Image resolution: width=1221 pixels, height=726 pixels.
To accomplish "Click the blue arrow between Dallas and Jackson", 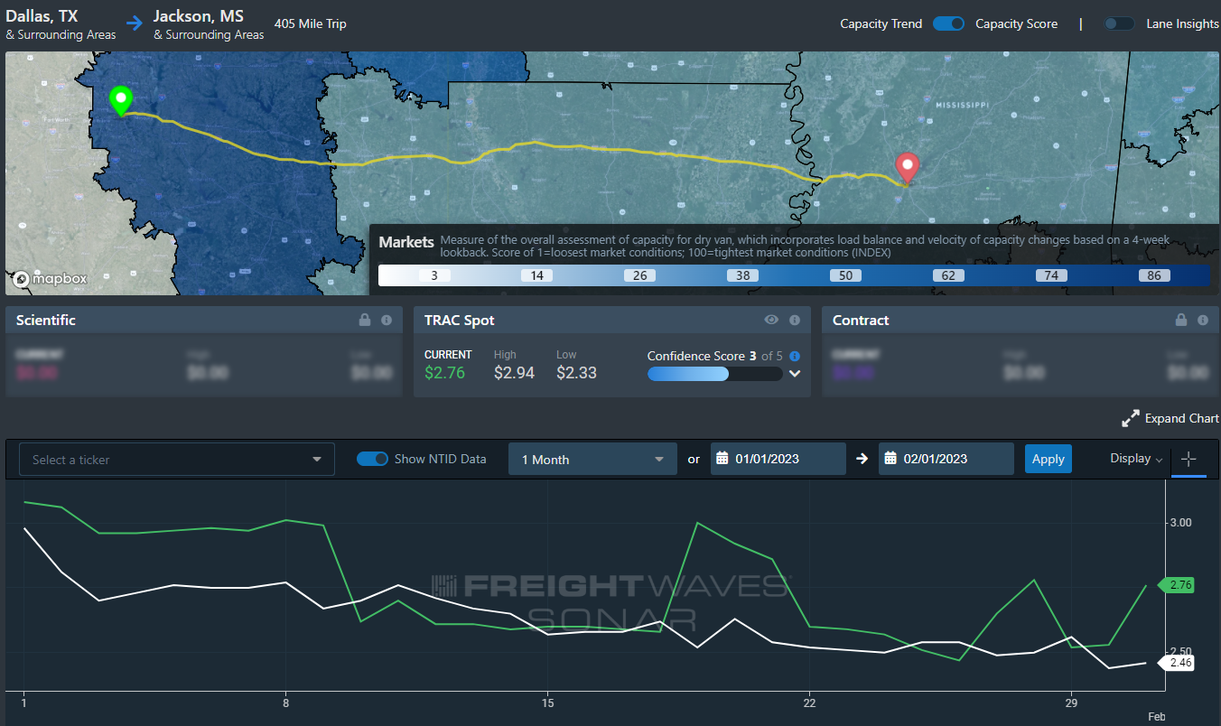I will pos(135,24).
